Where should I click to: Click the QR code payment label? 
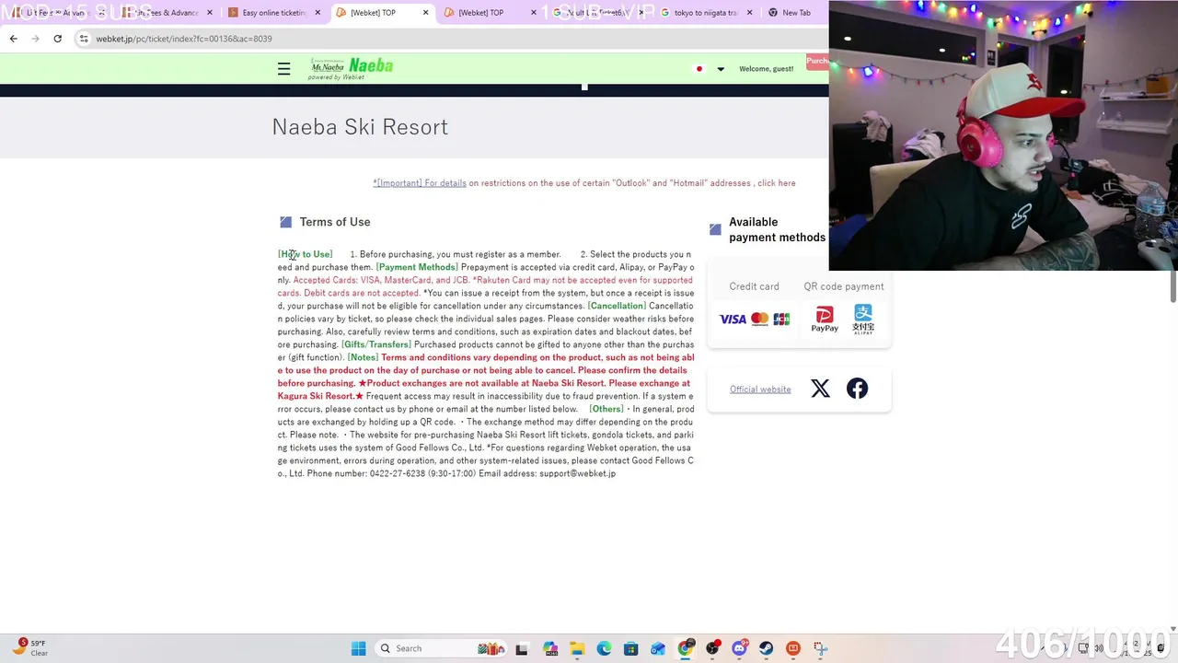pyautogui.click(x=844, y=286)
